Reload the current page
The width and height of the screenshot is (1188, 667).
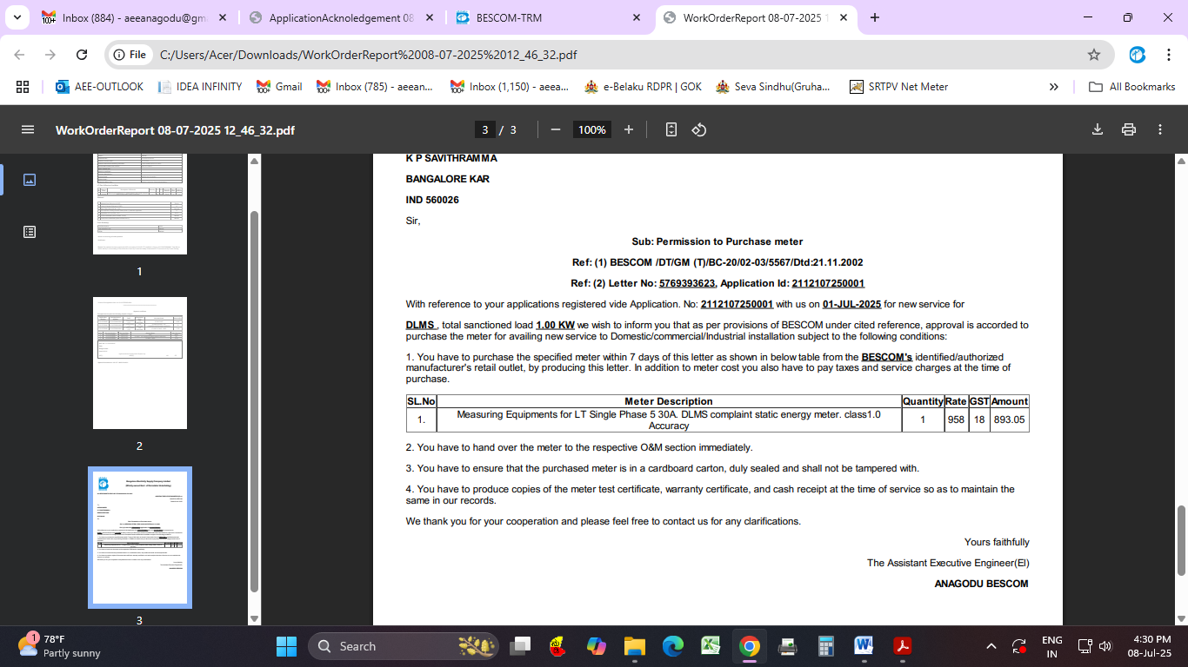point(82,55)
